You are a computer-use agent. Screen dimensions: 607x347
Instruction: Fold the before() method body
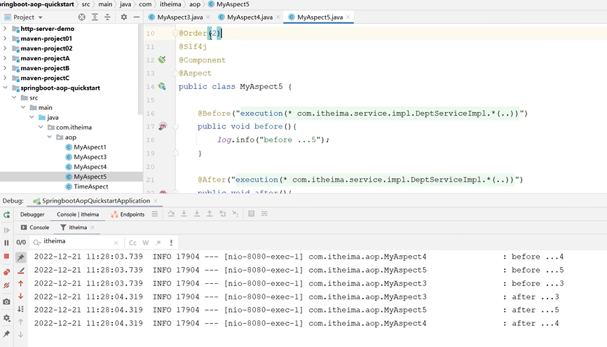(175, 127)
